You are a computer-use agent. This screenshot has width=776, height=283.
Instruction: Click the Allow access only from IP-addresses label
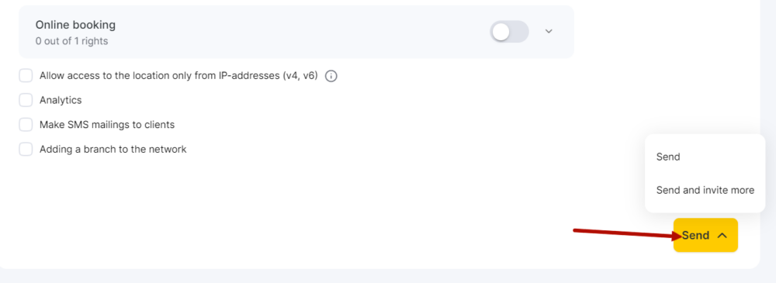coord(178,76)
